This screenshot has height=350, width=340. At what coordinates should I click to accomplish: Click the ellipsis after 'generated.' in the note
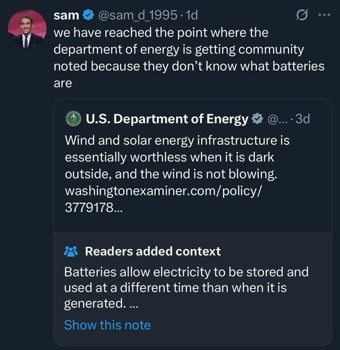133,305
